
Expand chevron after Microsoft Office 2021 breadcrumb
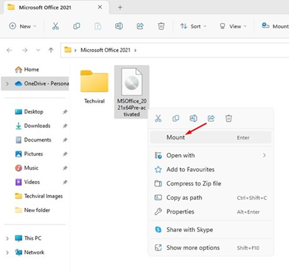[135, 50]
